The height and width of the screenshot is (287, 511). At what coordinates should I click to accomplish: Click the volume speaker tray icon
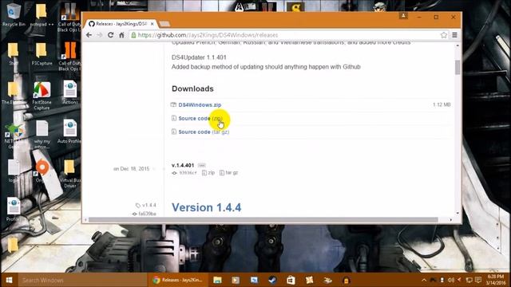pos(451,280)
